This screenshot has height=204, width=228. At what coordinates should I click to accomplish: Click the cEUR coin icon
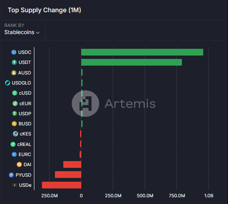(15, 103)
